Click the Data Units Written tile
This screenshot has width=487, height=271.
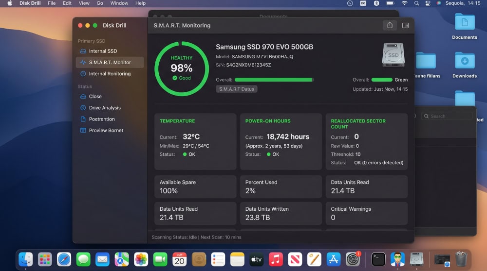pyautogui.click(x=281, y=213)
